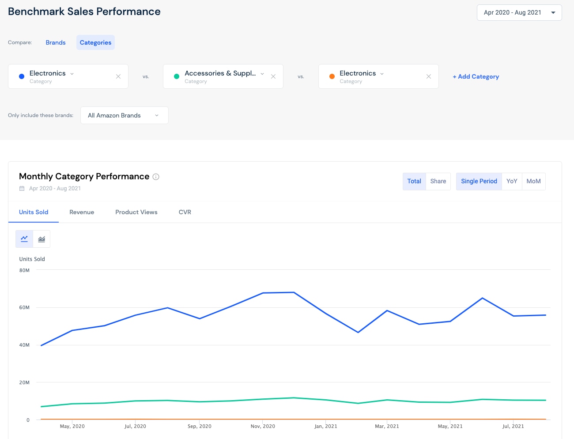Click the Add Category link
The height and width of the screenshot is (439, 574).
(x=476, y=76)
